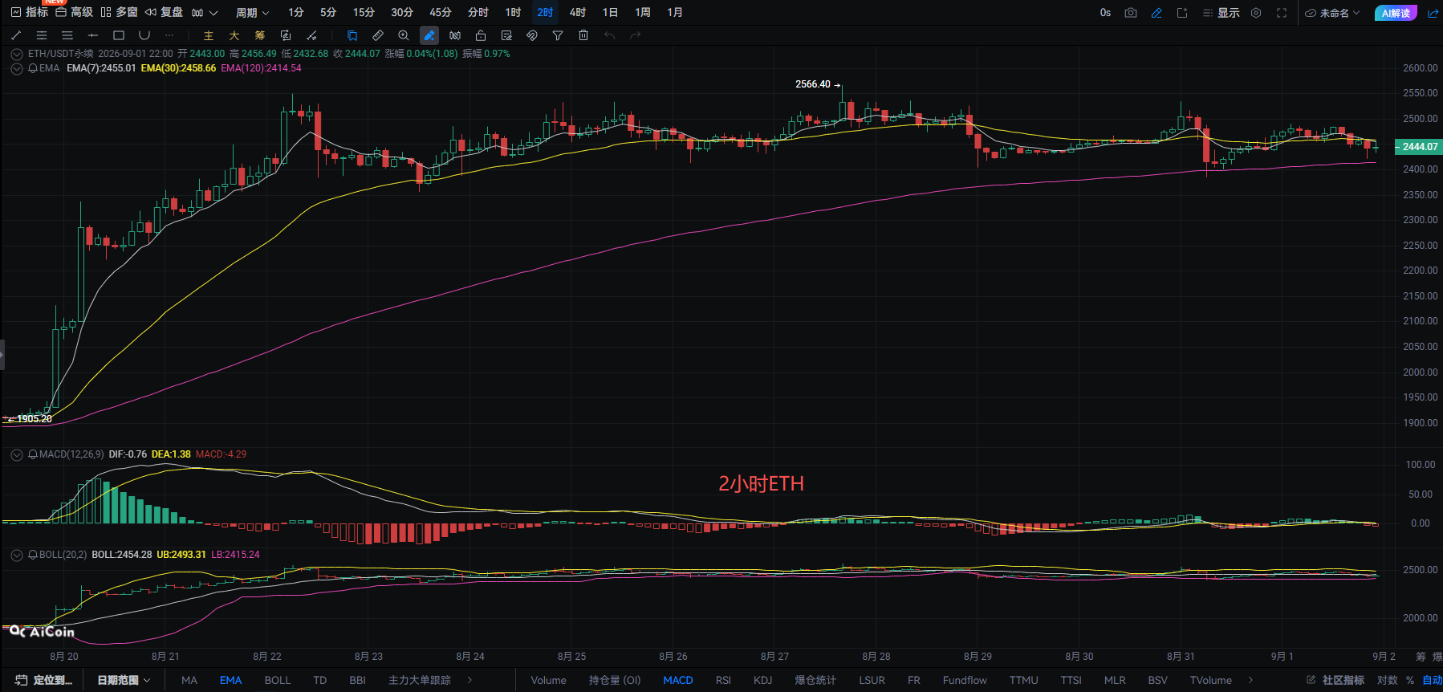Toggle the highlighted brush drawing tool

pyautogui.click(x=429, y=35)
